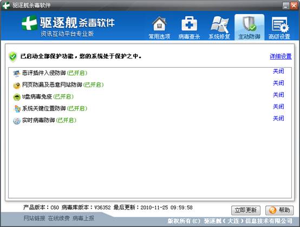
Task: Click the U盘病毒免疫 row icon
Action: tap(17, 97)
